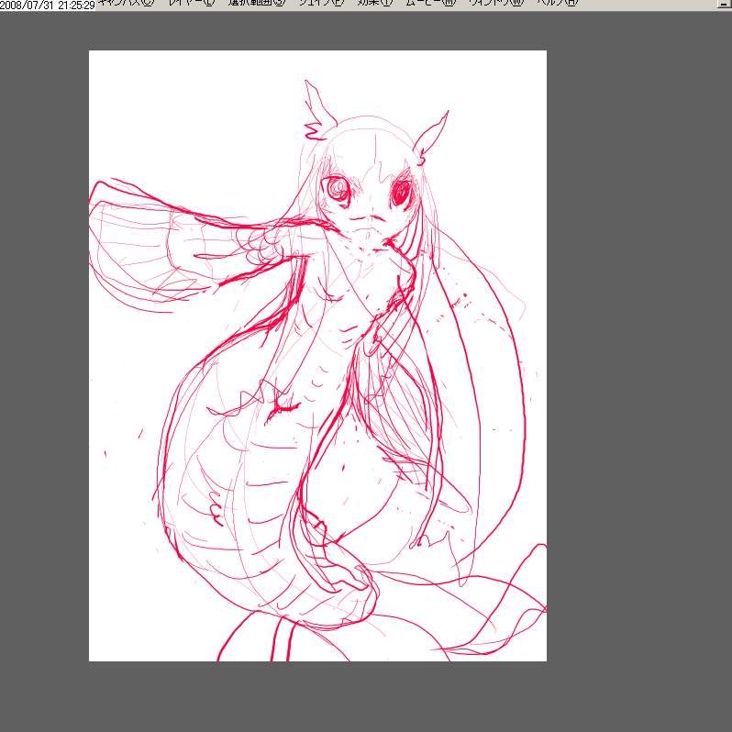Click the gray workspace left of the canvas
The width and height of the screenshot is (732, 732).
(x=44, y=367)
